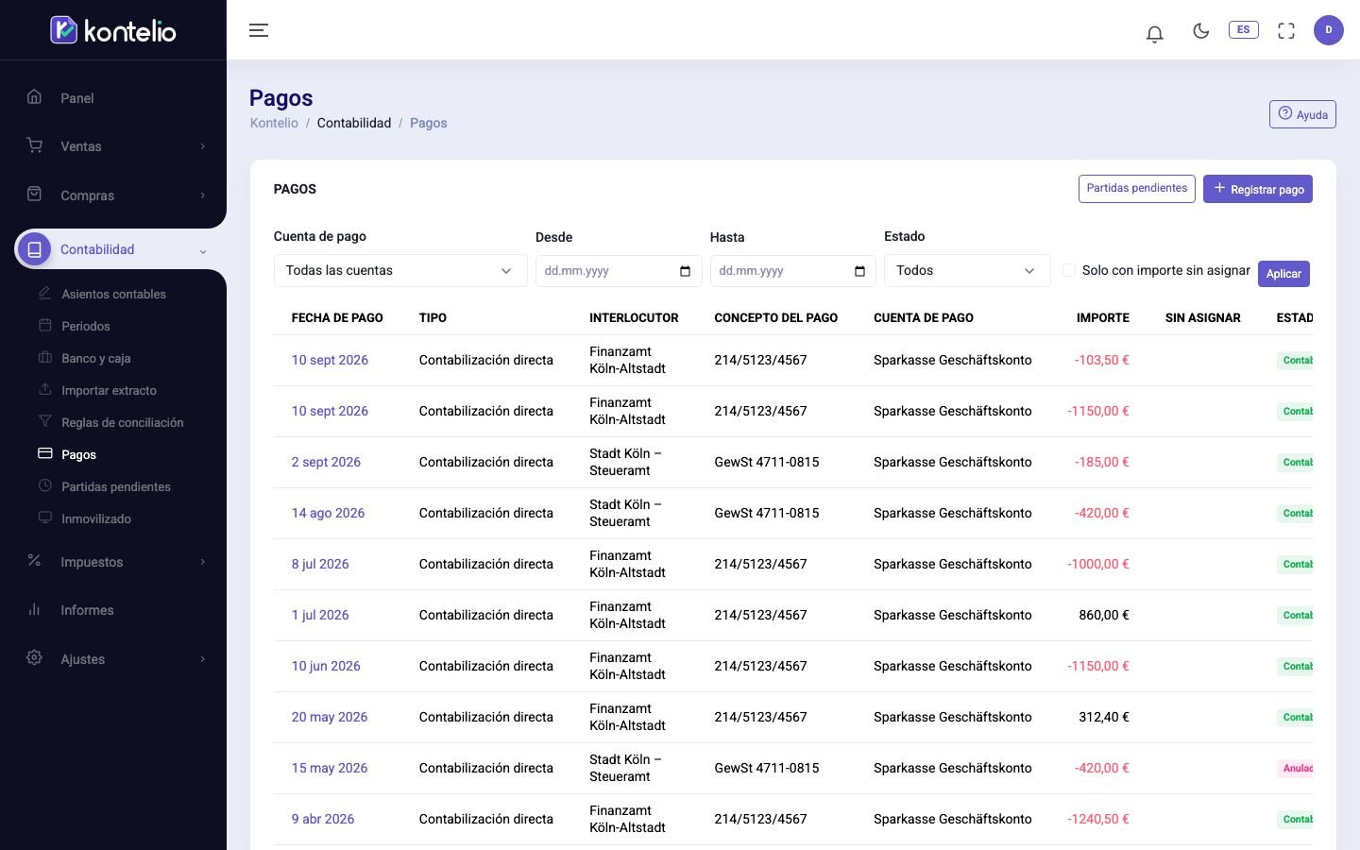Click the Partidas pendientes outlined button
This screenshot has width=1360, height=850.
coord(1137,188)
